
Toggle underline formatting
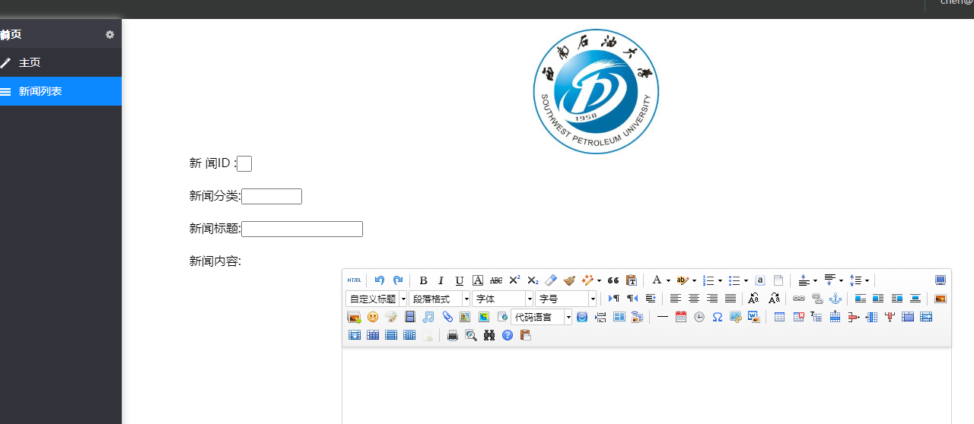pos(460,280)
